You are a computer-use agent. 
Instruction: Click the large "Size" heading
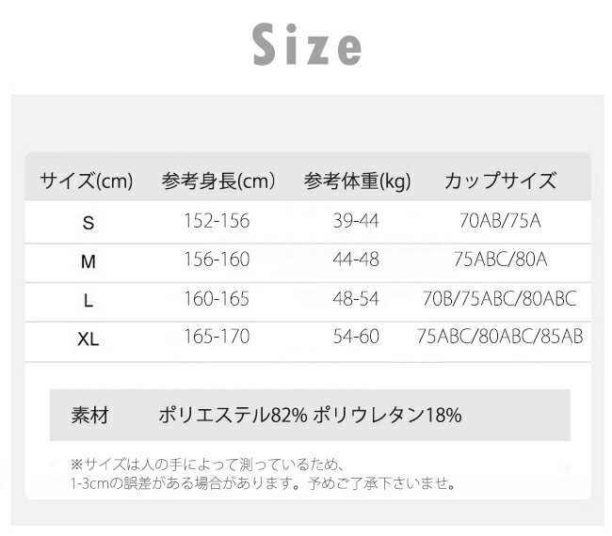click(307, 44)
